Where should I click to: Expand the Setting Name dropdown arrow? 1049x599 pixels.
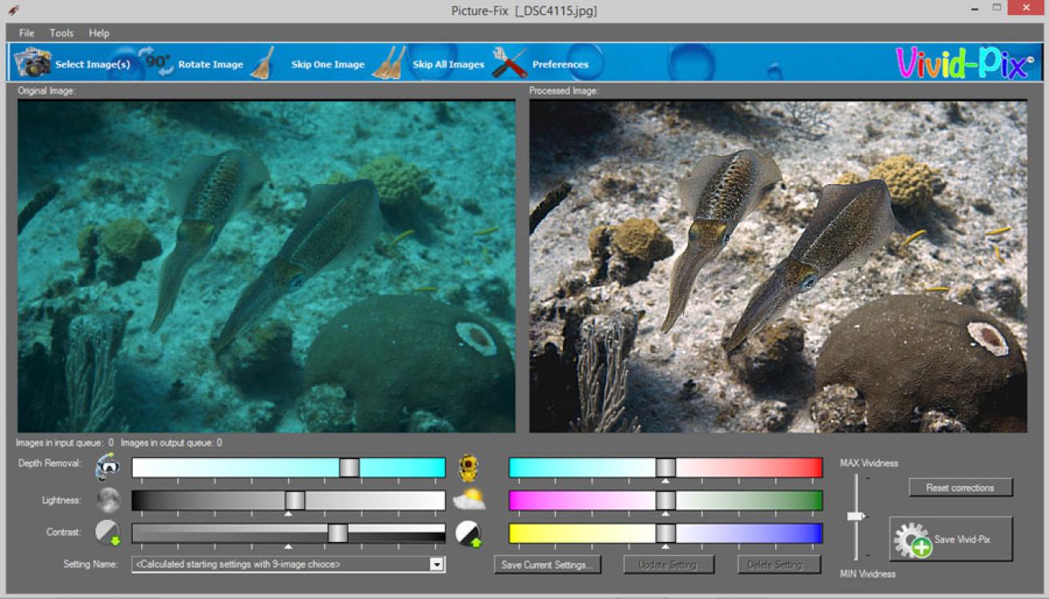click(436, 565)
